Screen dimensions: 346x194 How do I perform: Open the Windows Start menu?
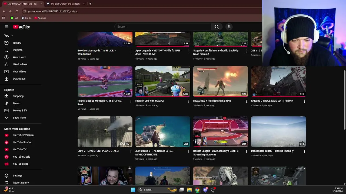pyautogui.click(x=133, y=190)
